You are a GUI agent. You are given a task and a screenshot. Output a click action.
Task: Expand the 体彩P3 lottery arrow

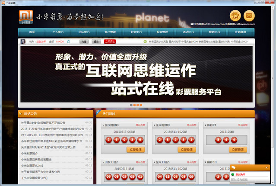point(206,125)
